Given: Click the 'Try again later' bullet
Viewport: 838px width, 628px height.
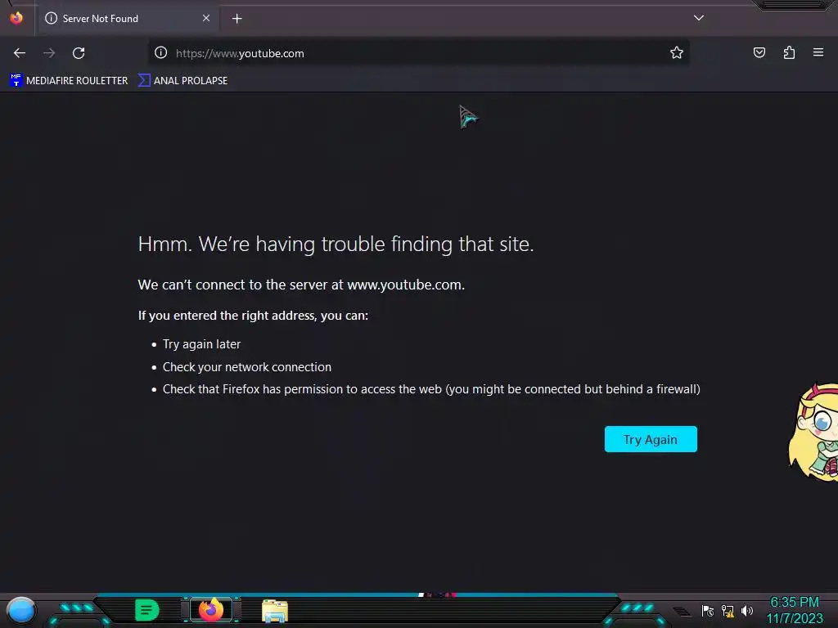Looking at the screenshot, I should 201,344.
